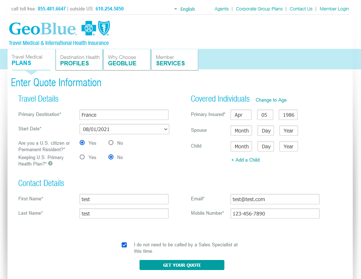Screen dimensions: 361x279
Task: Edit the Primary Destination field showing France
Action: [124, 115]
